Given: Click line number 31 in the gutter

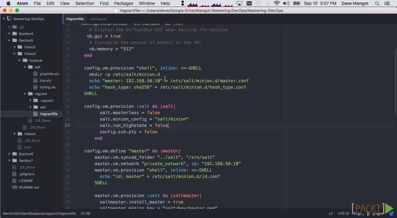Looking at the screenshot, I should tap(67, 151).
